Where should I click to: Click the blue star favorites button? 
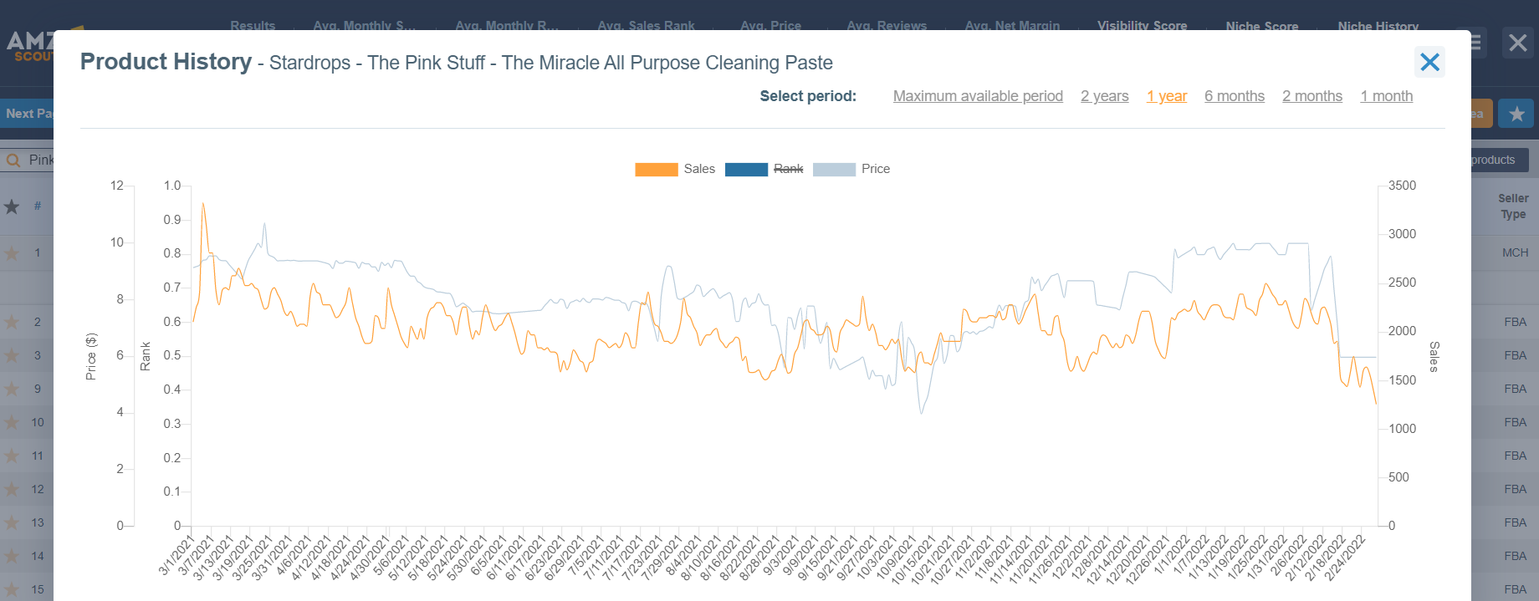point(1517,113)
